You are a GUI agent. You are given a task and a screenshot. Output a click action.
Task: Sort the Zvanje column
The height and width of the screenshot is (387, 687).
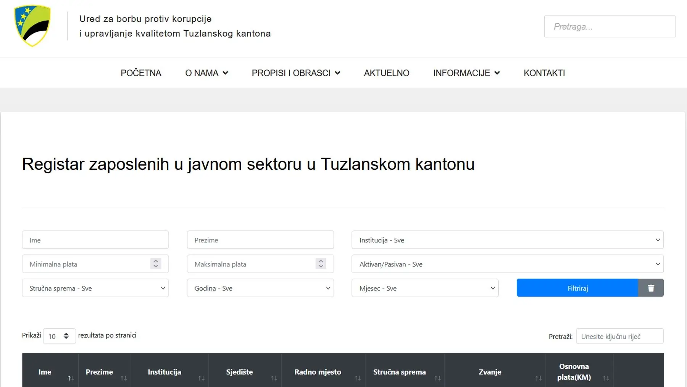click(539, 378)
